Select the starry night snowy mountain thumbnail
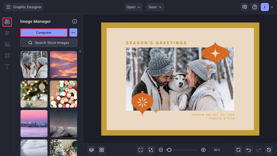Image resolution: width=277 pixels, height=156 pixels. coord(63,123)
